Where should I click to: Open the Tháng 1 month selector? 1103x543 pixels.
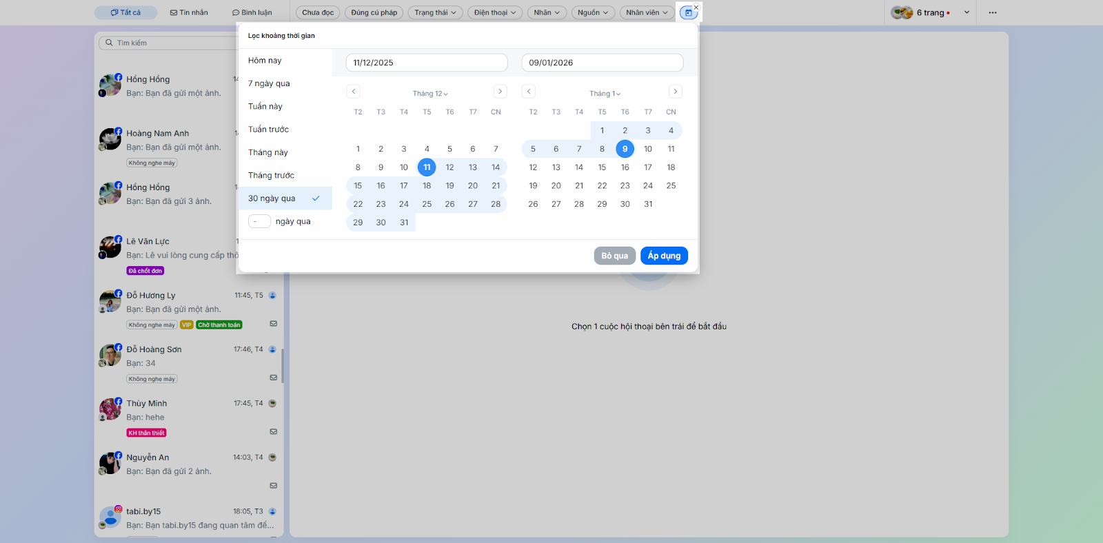(605, 94)
